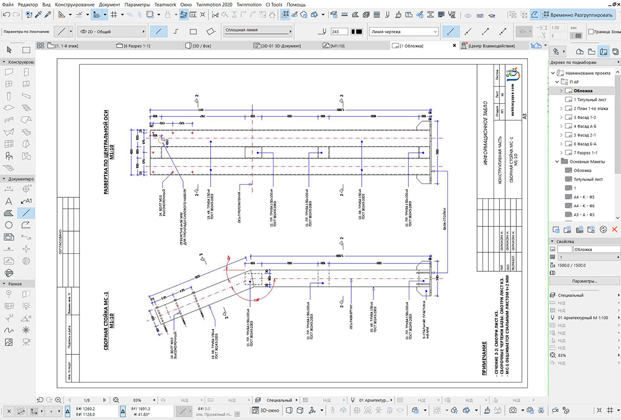The width and height of the screenshot is (621, 420).
Task: Click the syringe (inject parameters) icon
Action: pos(48,15)
